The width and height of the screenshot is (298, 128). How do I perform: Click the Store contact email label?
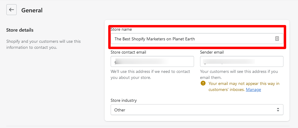tap(129, 52)
